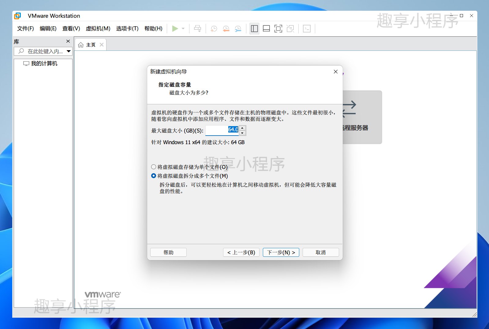Toggle the library sidebar view icon

(254, 28)
